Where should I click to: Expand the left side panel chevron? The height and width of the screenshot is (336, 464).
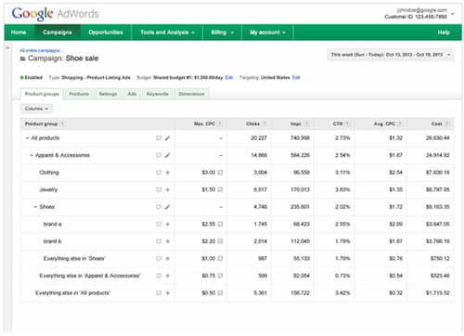pyautogui.click(x=7, y=48)
